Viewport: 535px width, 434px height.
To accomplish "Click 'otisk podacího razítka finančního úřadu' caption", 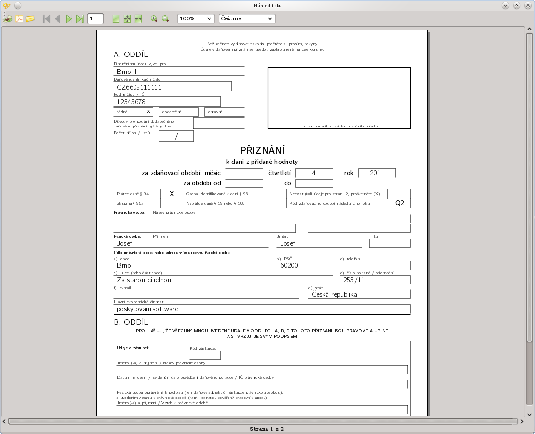I will pyautogui.click(x=341, y=126).
